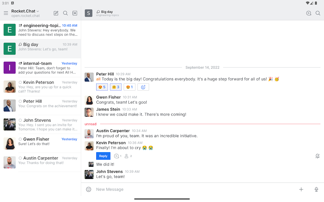Open the hamburger menu in sidebar header
Screen dimensions: 324x202
tap(6, 13)
